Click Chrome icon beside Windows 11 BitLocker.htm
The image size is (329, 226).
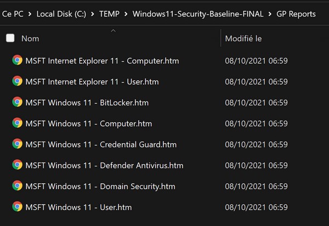(17, 102)
